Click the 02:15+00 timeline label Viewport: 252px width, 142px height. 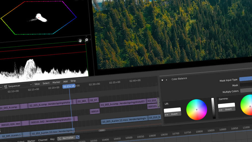[x=34, y=90]
